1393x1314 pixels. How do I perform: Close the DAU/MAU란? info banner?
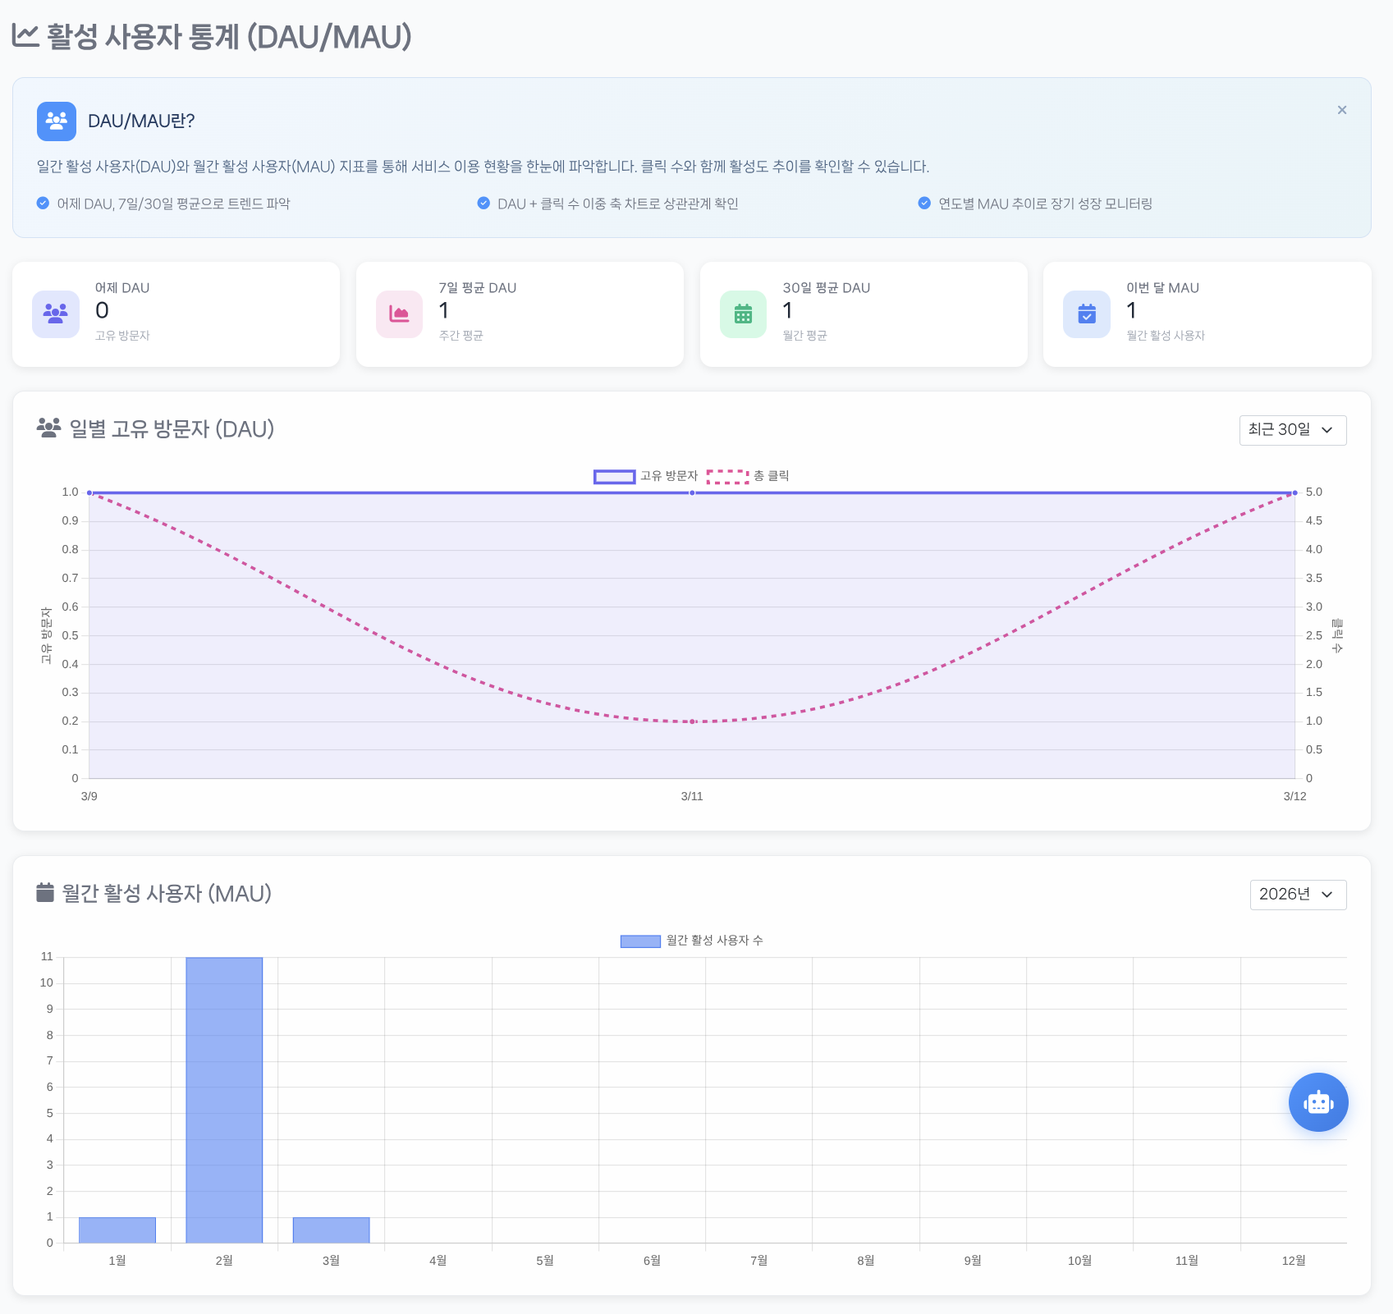coord(1341,110)
